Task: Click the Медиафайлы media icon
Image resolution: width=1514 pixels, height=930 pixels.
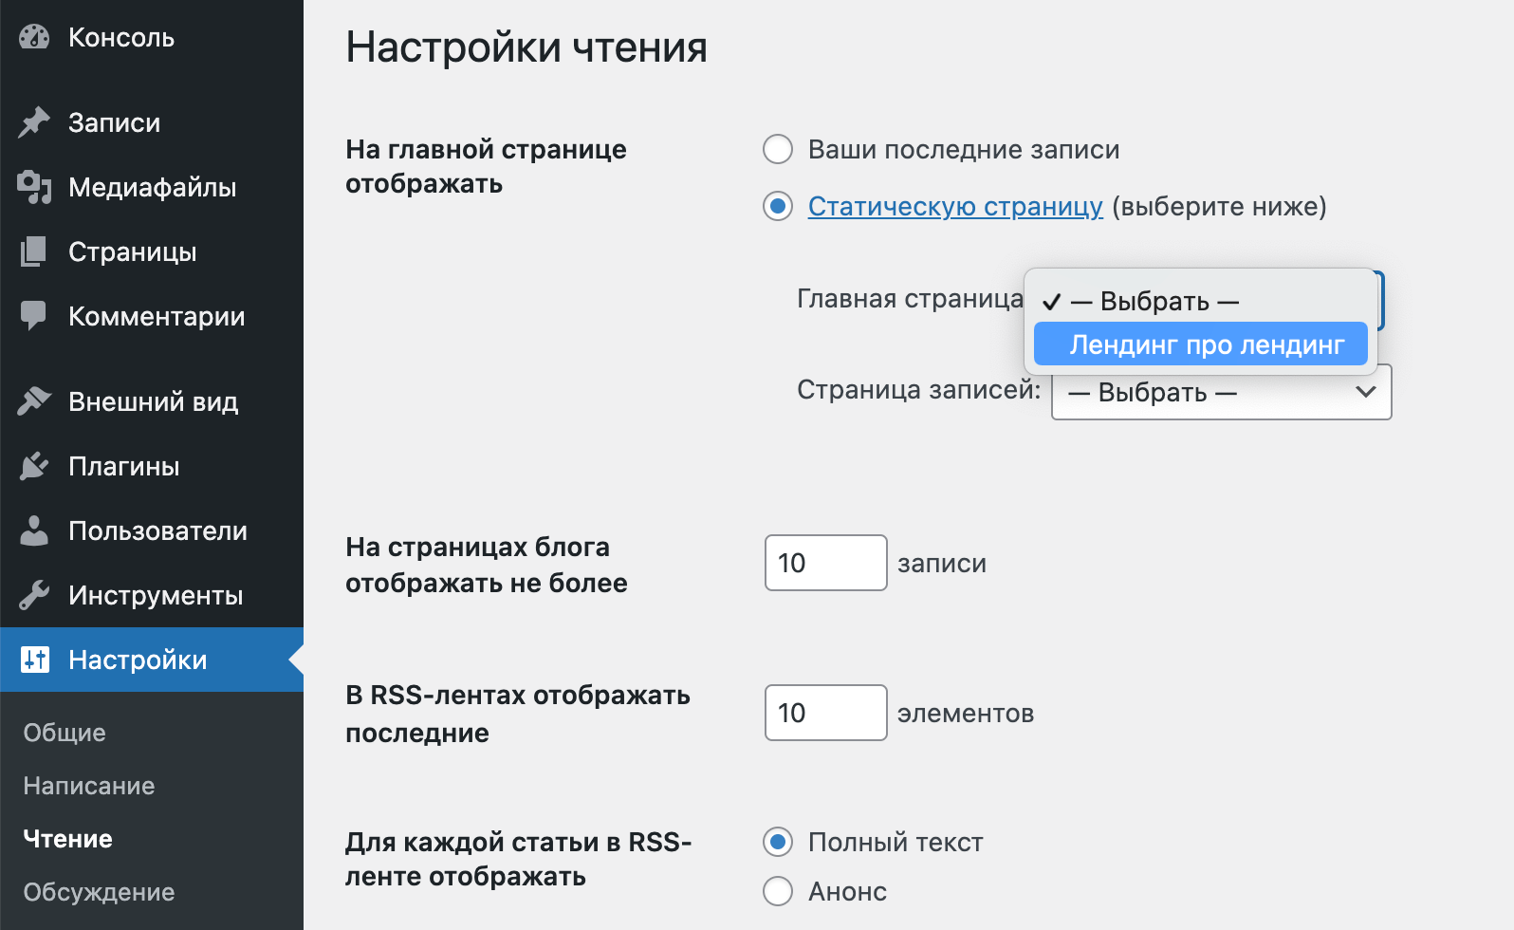Action: (x=34, y=187)
